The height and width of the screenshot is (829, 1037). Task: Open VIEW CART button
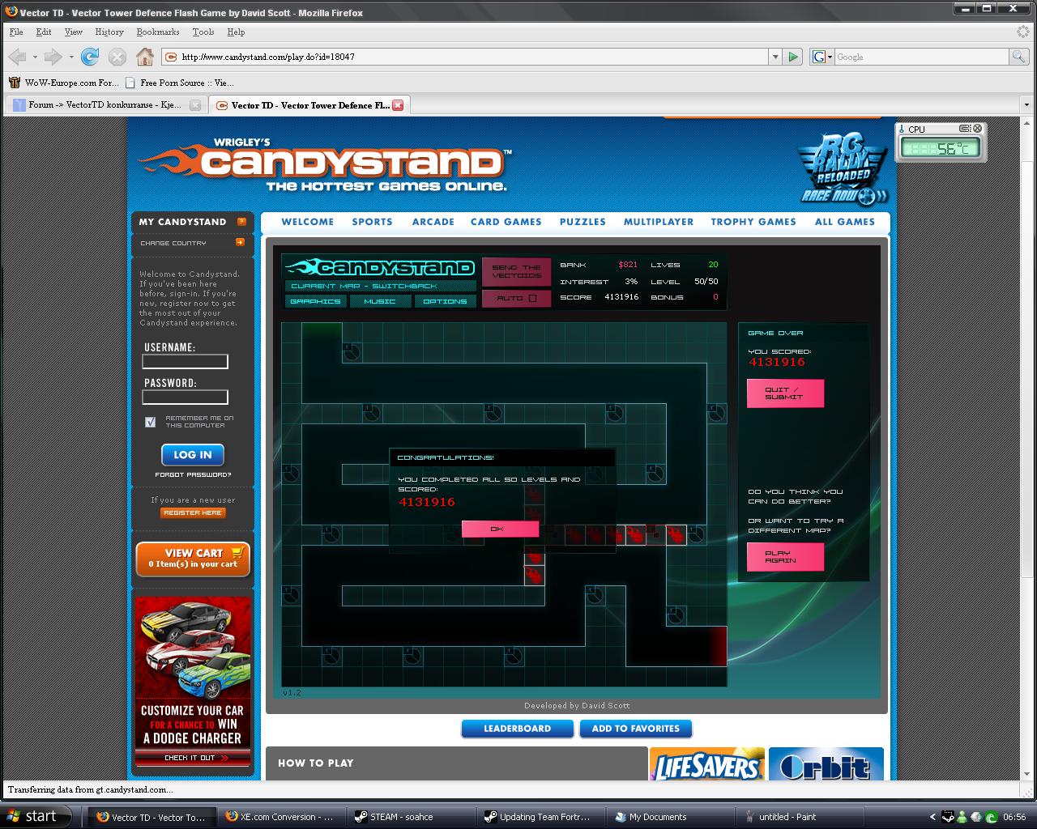[x=193, y=559]
